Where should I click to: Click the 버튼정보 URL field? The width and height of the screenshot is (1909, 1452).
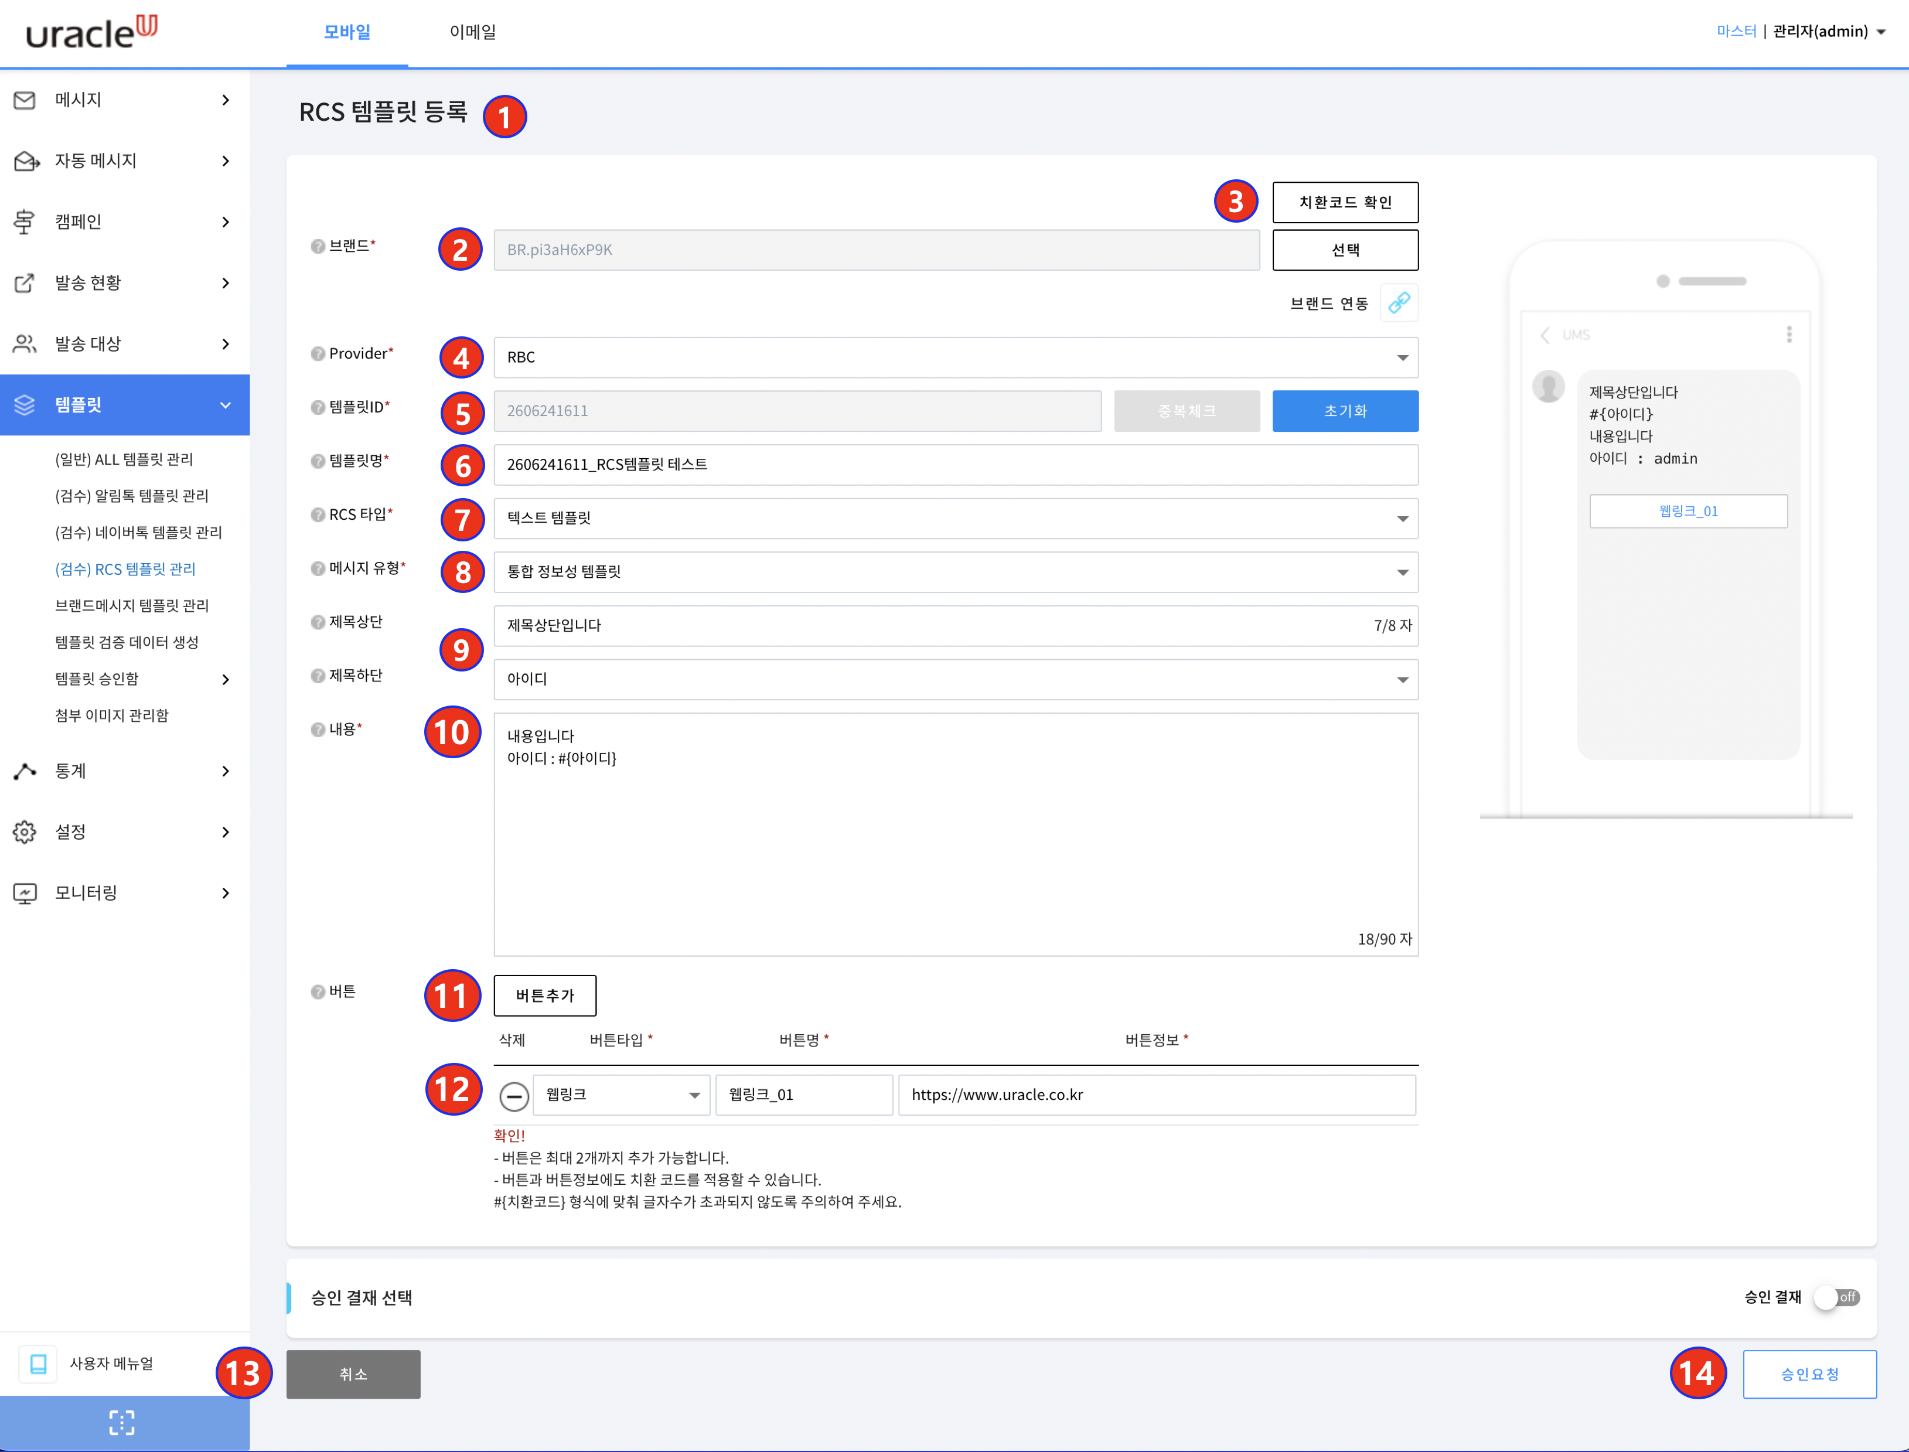[1157, 1095]
